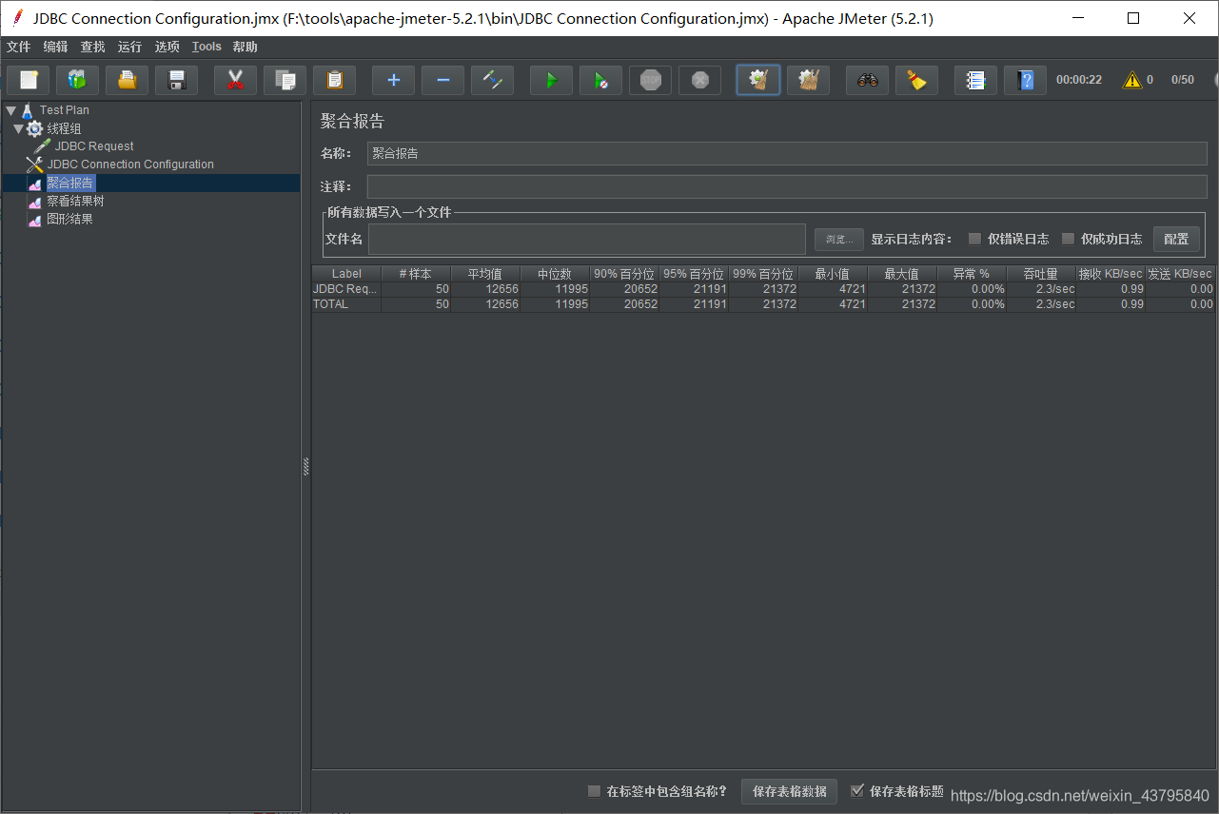
Task: Open the Tools menu
Action: coord(206,47)
